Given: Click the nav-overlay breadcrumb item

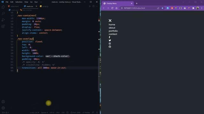Looking at the screenshot, I should tap(26, 10).
